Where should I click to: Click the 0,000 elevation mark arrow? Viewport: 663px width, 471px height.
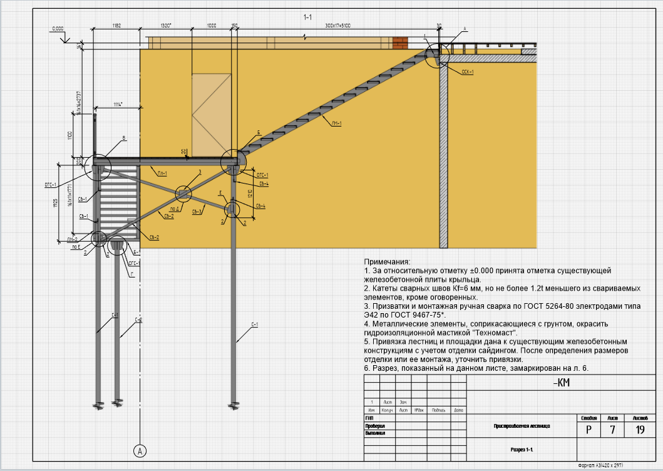(64, 40)
